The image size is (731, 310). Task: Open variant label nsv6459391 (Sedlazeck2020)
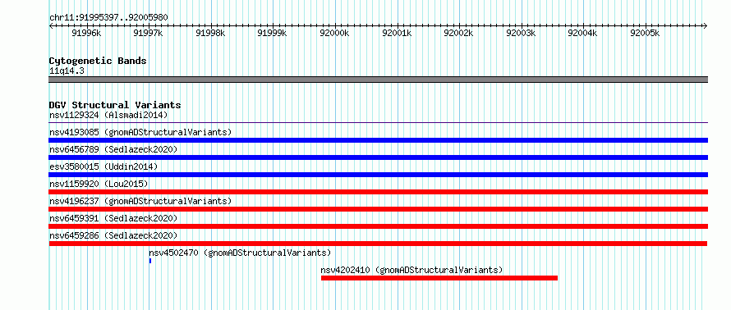113,218
